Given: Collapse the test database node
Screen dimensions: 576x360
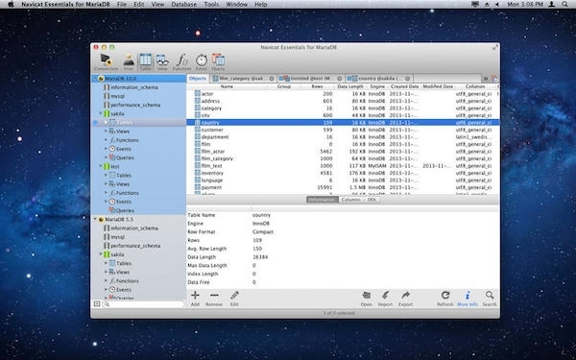Looking at the screenshot, I should click(x=100, y=166).
